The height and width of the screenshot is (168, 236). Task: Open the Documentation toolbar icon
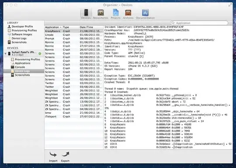145,14
